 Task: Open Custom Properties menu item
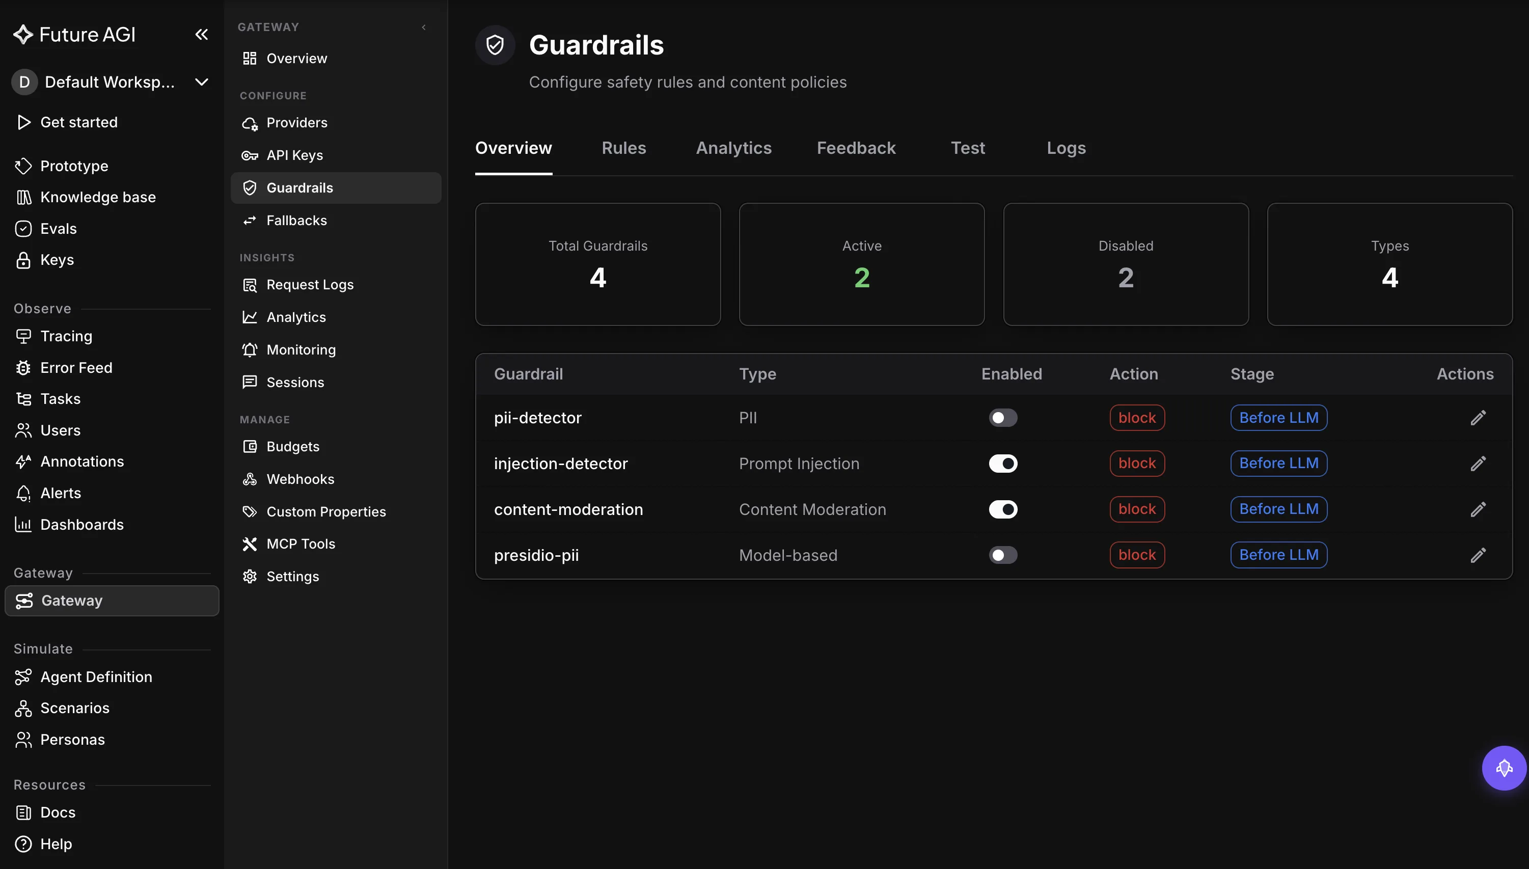coord(336,511)
